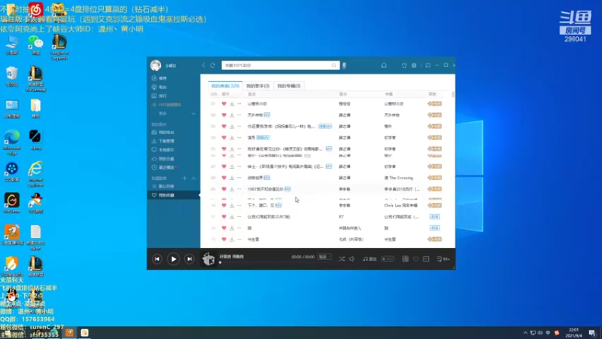Switch to 我的歌手(0) tab

(x=257, y=86)
